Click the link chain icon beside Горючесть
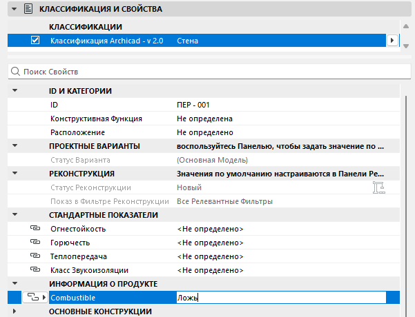This screenshot has width=415, height=317. point(35,242)
